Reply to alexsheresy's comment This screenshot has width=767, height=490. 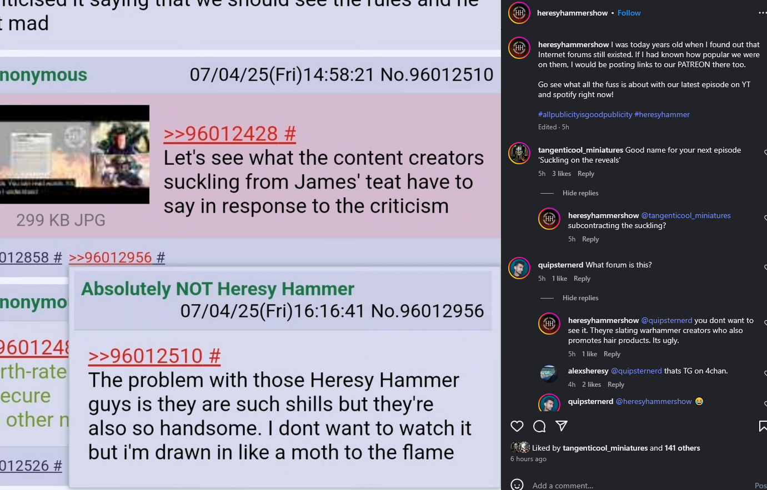(616, 385)
